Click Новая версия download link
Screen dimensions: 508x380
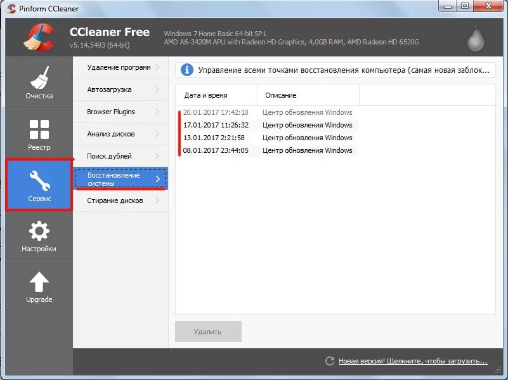pyautogui.click(x=413, y=361)
